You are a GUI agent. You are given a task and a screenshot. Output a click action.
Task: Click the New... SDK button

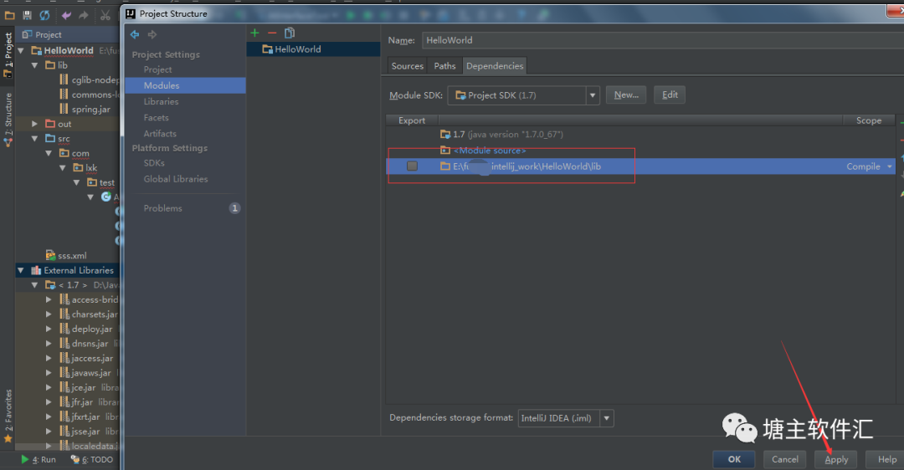(x=626, y=95)
